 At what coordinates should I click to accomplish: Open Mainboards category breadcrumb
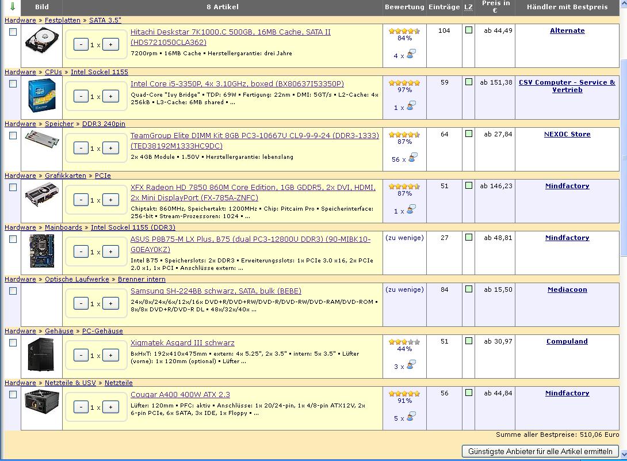point(63,227)
